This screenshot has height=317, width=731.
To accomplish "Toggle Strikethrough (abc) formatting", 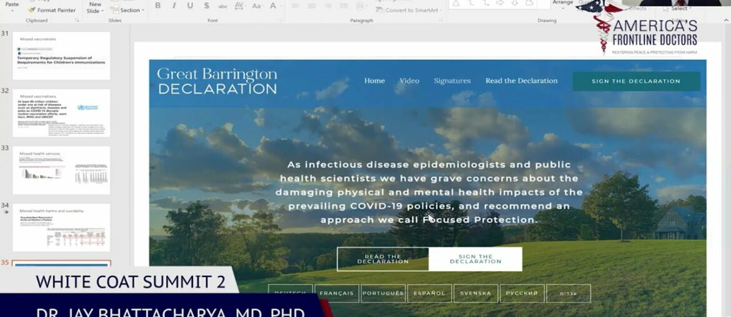I will click(223, 6).
